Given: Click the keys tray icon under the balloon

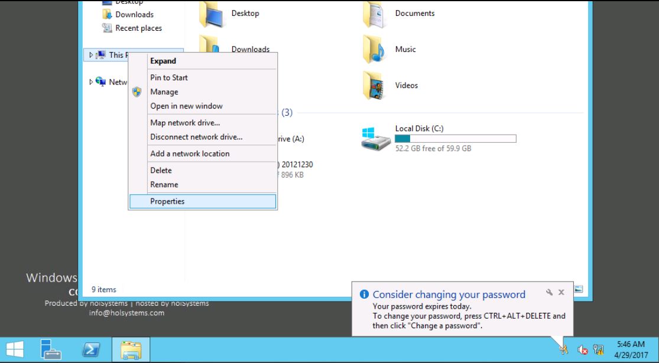Looking at the screenshot, I should pyautogui.click(x=564, y=349).
